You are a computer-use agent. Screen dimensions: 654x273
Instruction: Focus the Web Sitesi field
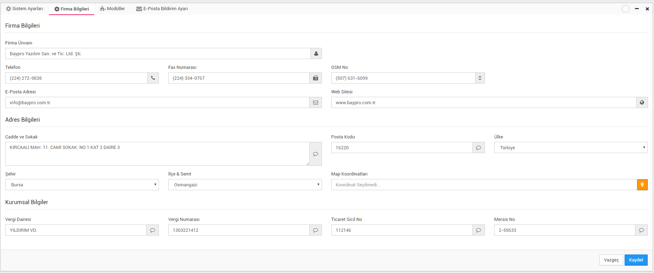484,102
